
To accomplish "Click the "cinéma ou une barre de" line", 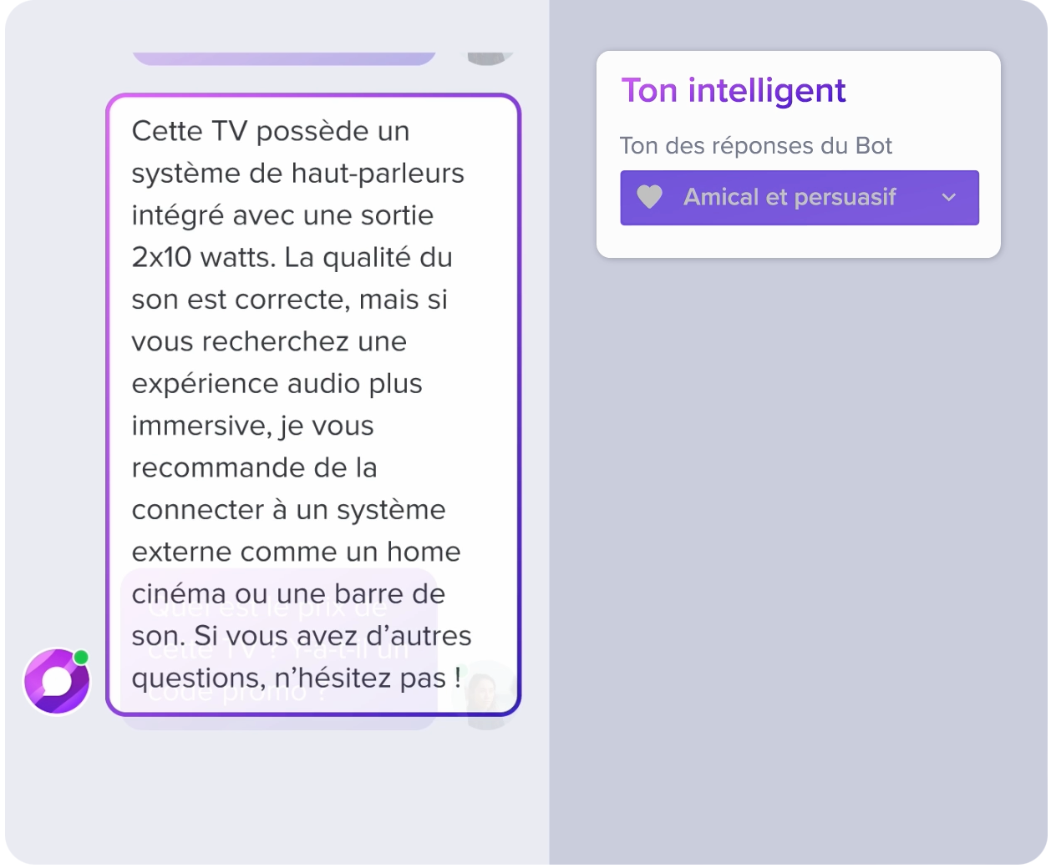I will pyautogui.click(x=288, y=593).
